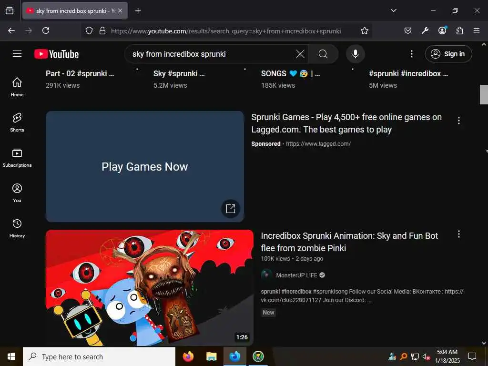Save page to Pocket
This screenshot has height=366, width=488.
pos(408,30)
